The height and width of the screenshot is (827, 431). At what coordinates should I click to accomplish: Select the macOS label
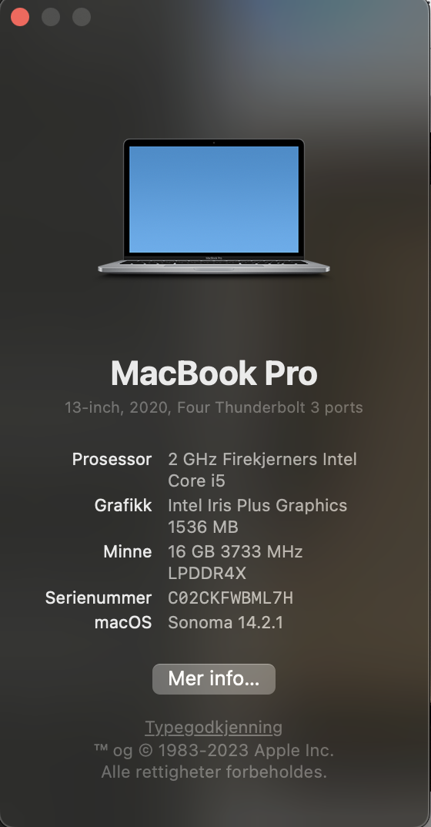point(123,622)
